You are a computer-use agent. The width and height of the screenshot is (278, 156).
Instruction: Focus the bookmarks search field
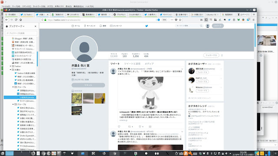[21, 33]
